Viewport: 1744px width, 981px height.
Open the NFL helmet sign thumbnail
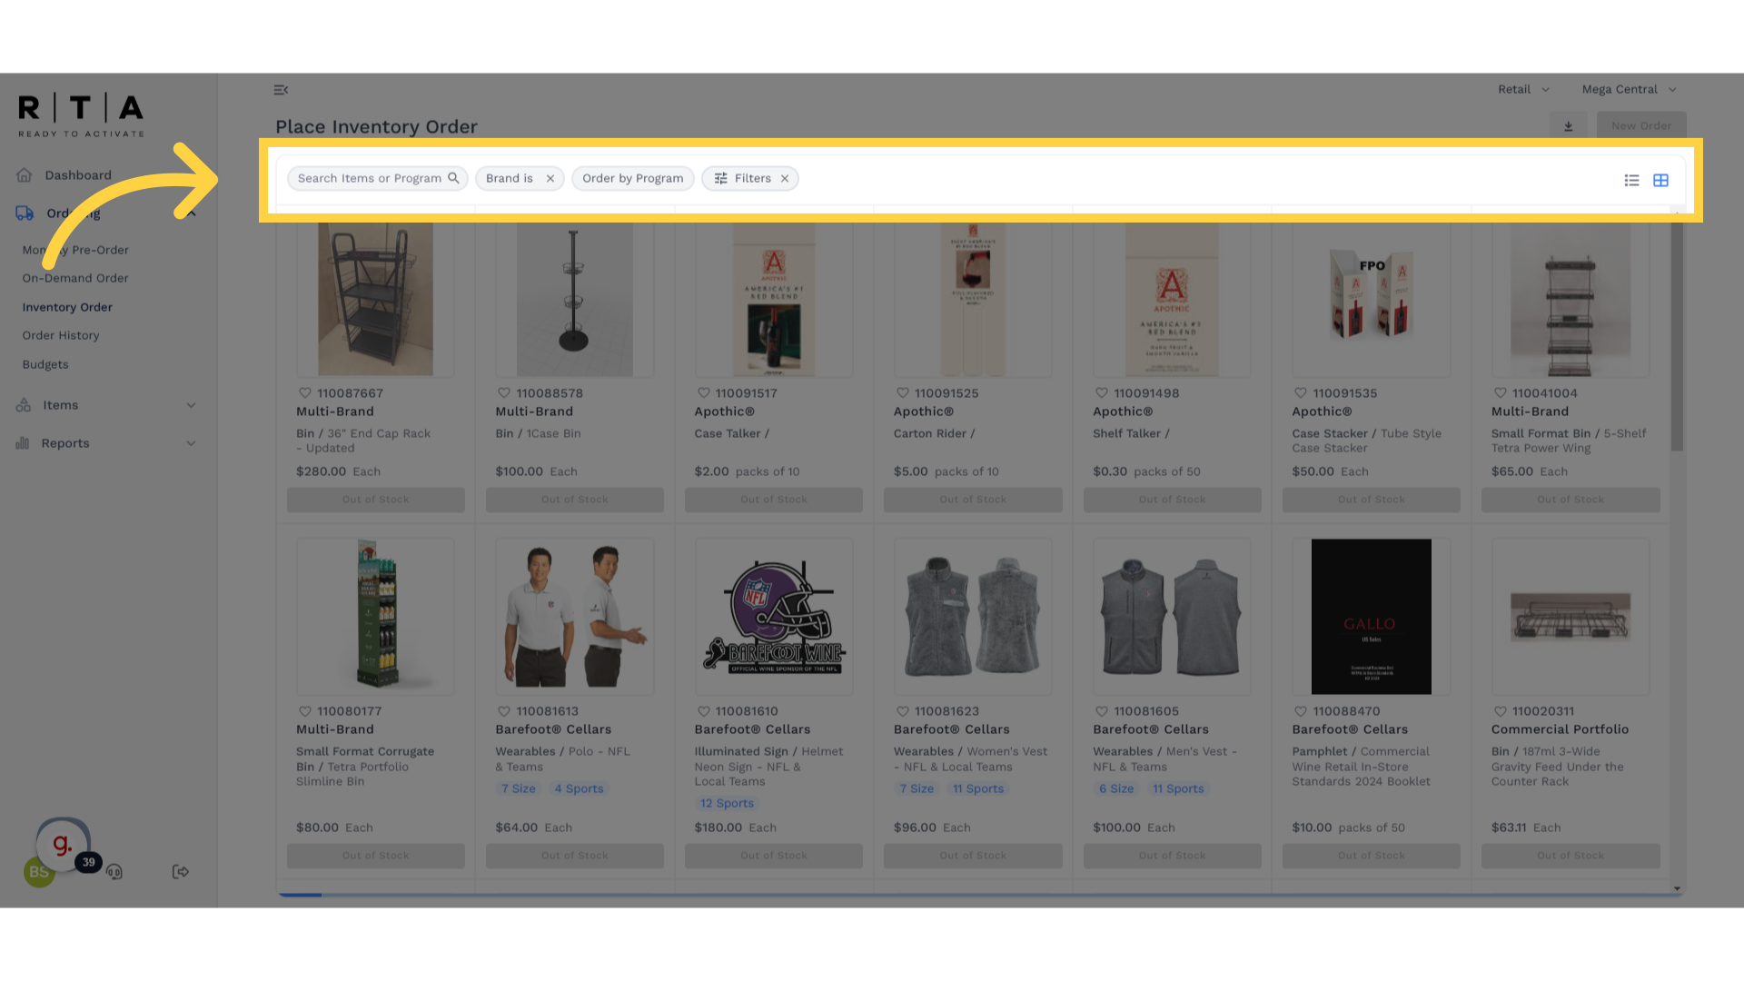(774, 617)
